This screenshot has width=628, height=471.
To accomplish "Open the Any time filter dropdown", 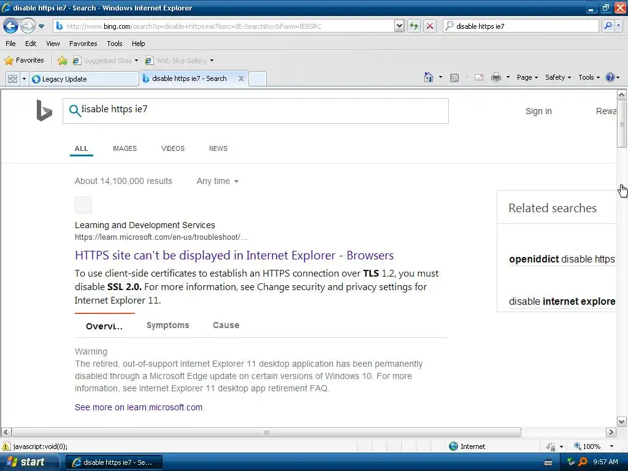I will [x=218, y=181].
